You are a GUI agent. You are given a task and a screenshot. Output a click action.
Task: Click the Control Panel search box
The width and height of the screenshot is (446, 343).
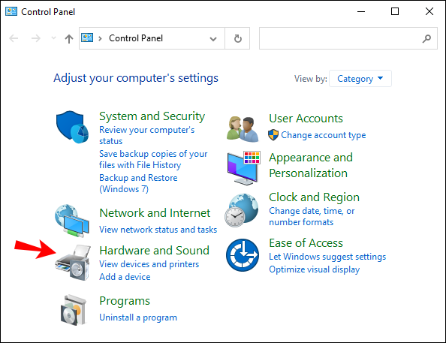[x=348, y=38]
